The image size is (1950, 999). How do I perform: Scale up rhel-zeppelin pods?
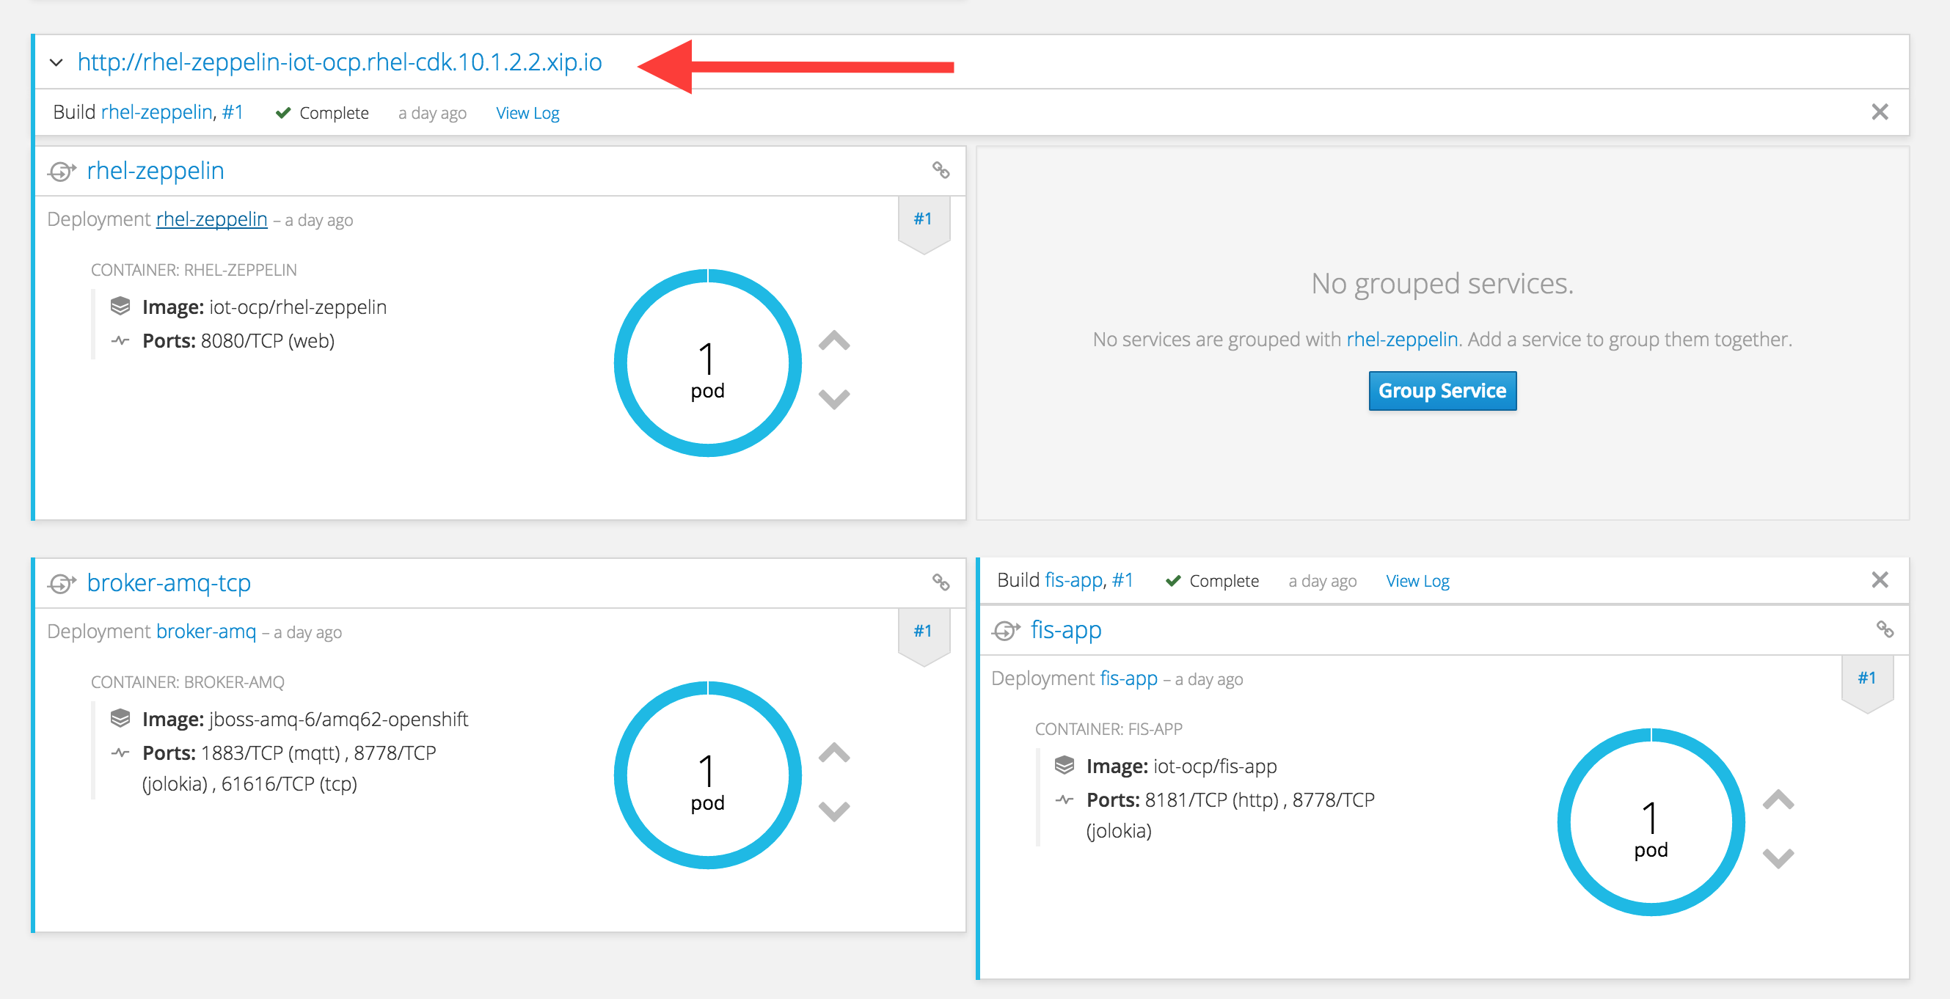(834, 341)
